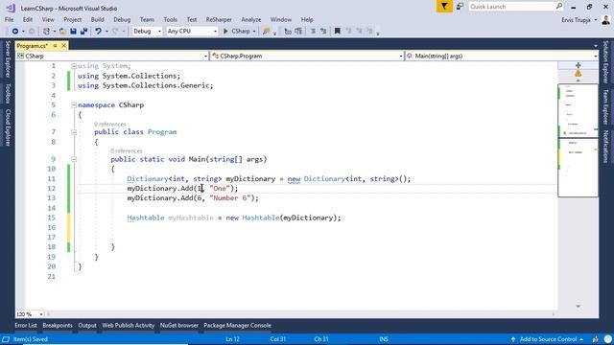This screenshot has height=345, width=614.
Task: Open the File menu
Action: 9,19
